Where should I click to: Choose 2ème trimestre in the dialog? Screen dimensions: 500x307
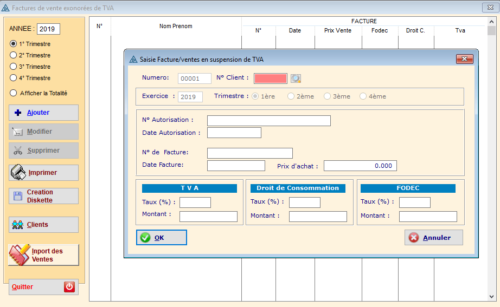pyautogui.click(x=291, y=96)
